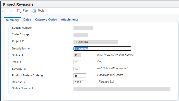Click the 'Status Comment' label
The height and width of the screenshot is (101, 179).
coord(22,88)
